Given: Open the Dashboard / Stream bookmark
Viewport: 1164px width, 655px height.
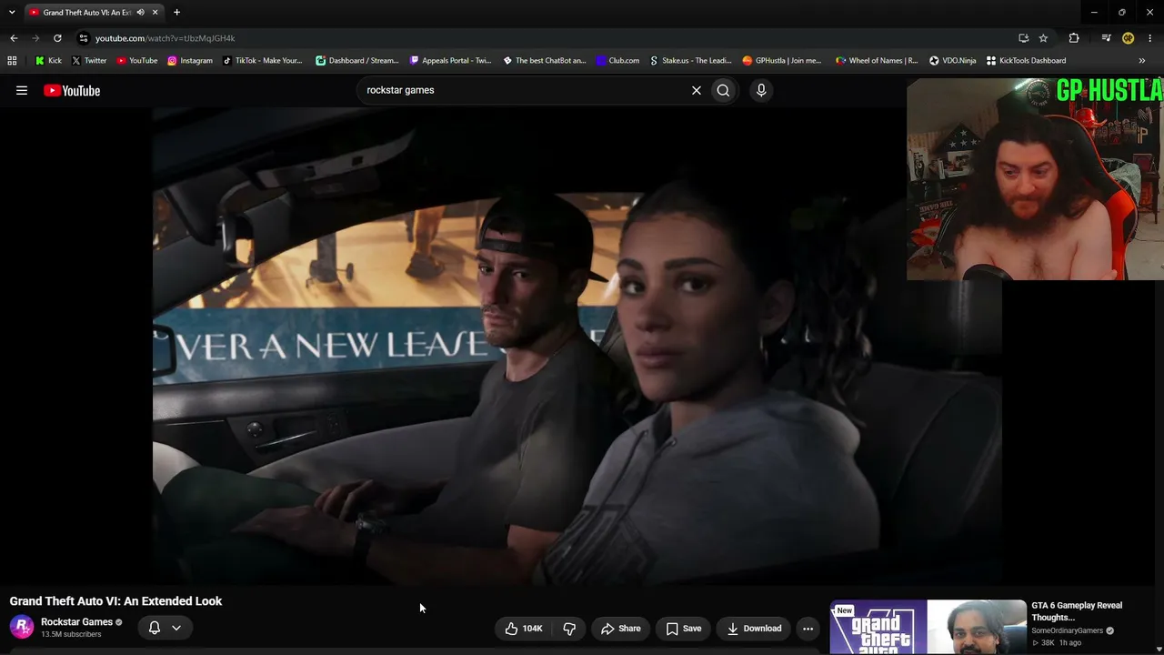Looking at the screenshot, I should click(357, 61).
